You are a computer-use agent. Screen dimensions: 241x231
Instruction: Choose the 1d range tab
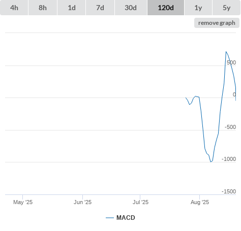(72, 8)
